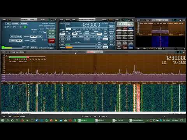Adjust the VOLUME slider bar
This screenshot has width=187, height=140.
click(x=81, y=47)
